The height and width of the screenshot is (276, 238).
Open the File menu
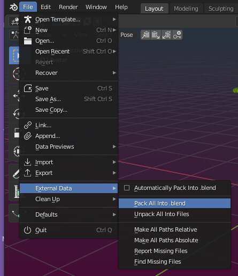click(28, 7)
